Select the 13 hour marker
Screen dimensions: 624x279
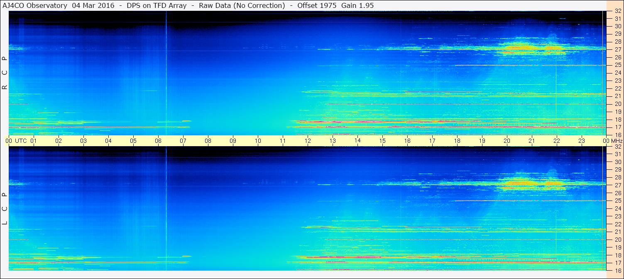pyautogui.click(x=333, y=141)
